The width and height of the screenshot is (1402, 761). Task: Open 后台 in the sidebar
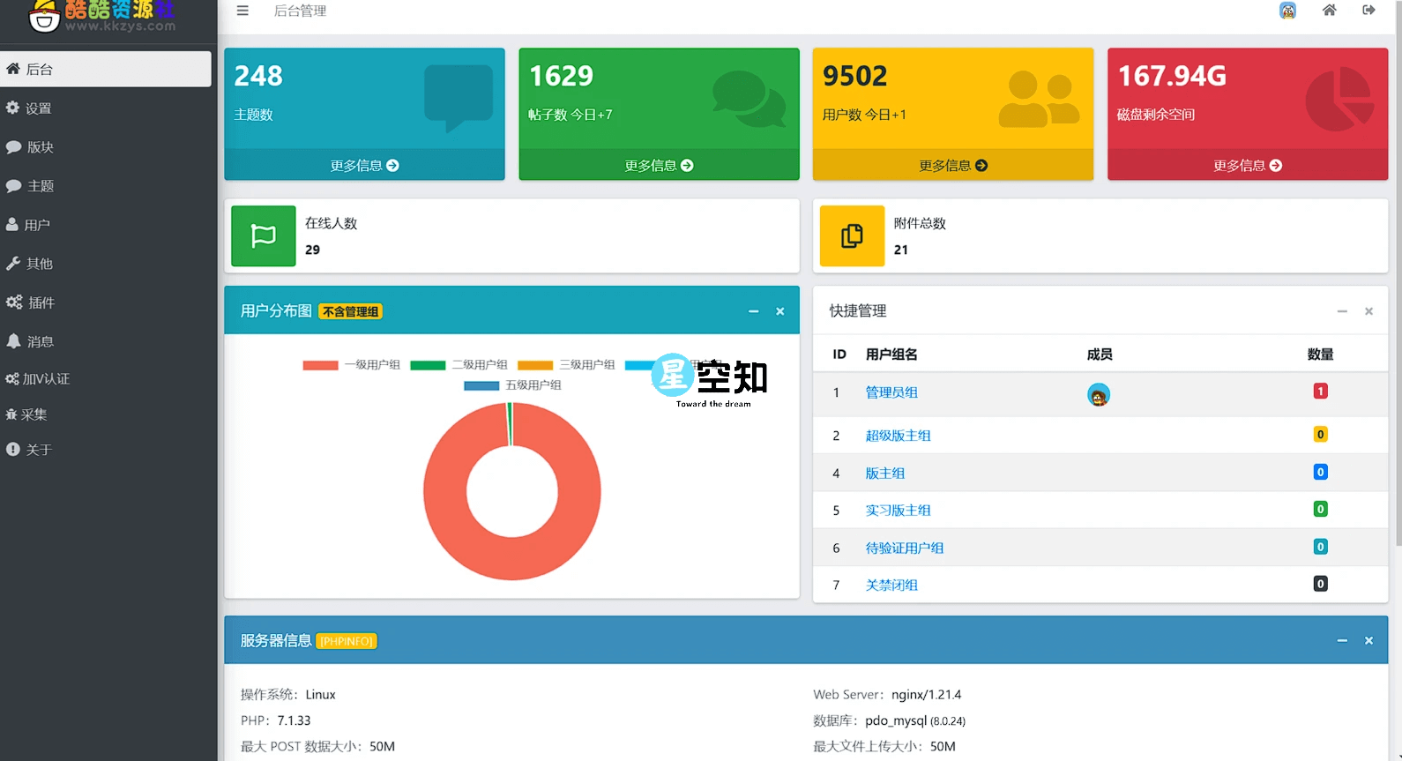(106, 69)
